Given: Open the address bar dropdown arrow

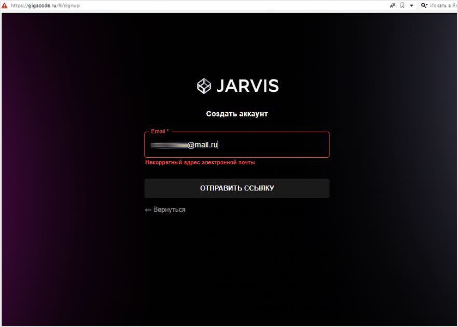Looking at the screenshot, I should tap(412, 5).
